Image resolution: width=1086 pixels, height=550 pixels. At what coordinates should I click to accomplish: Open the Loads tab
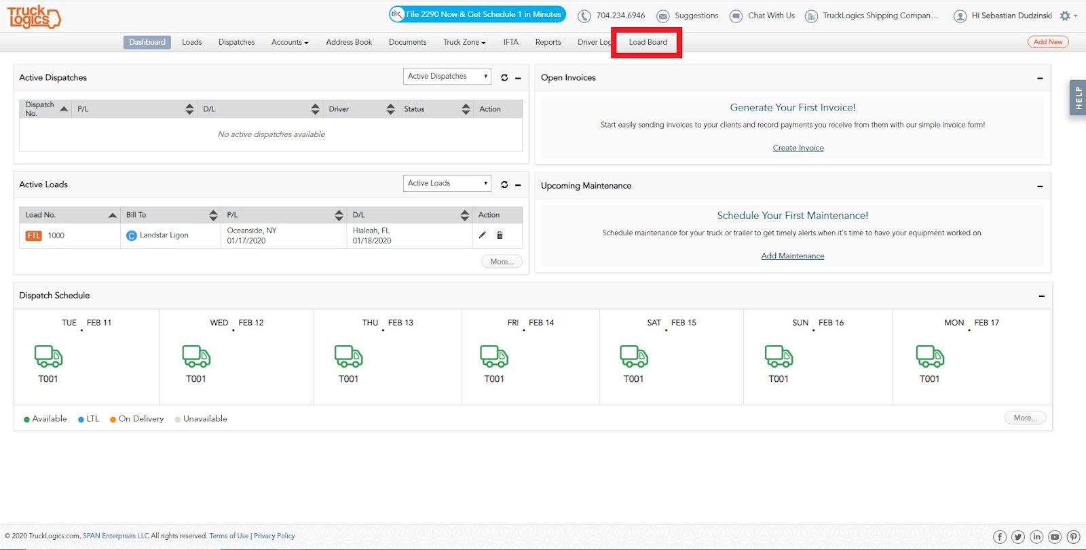[192, 42]
